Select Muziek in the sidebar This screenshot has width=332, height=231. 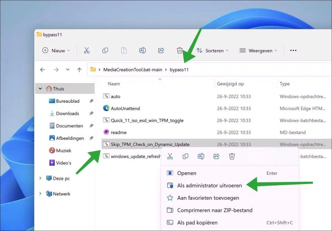pos(60,150)
